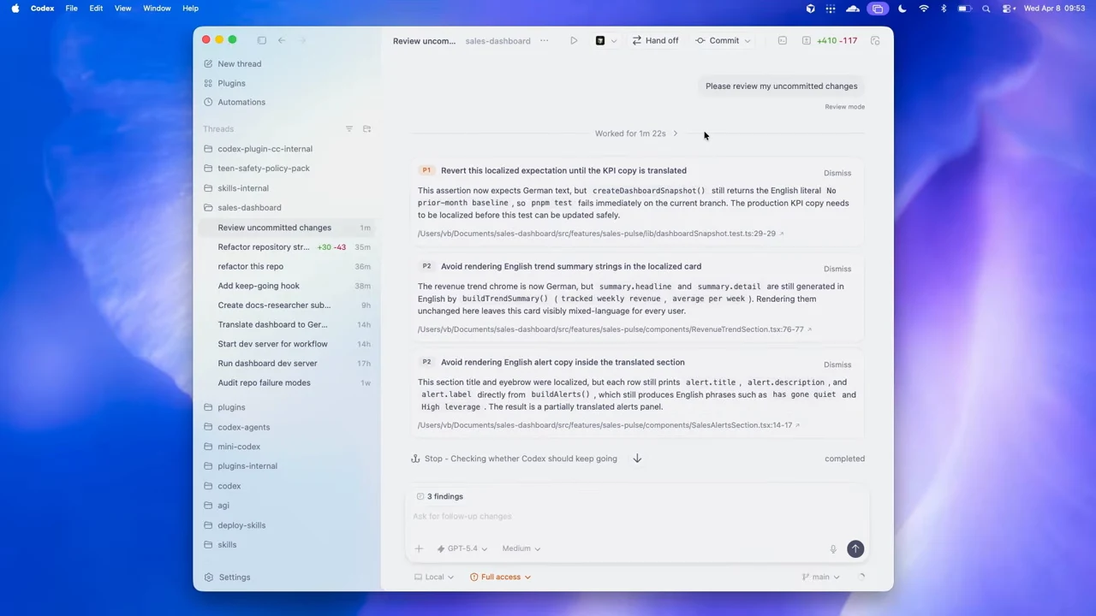Open the Add keep-going hook thread
The height and width of the screenshot is (616, 1096).
[286, 286]
